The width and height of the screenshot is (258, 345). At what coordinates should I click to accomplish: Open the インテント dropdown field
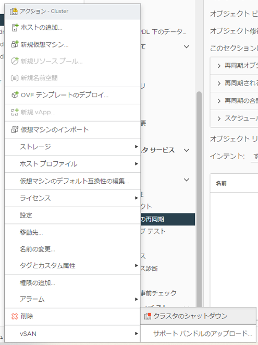click(x=254, y=156)
